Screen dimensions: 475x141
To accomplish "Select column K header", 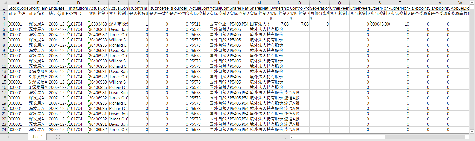I will (x=219, y=3).
